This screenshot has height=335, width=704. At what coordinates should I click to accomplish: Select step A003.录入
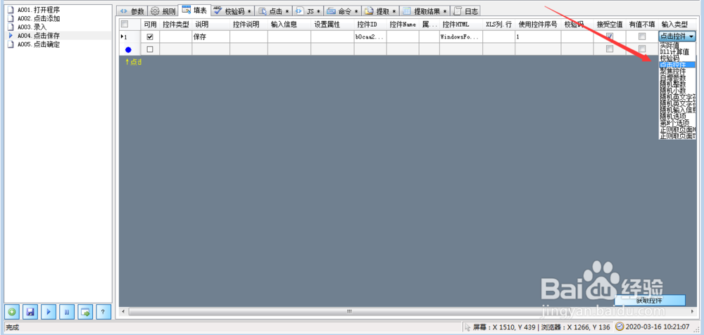(x=32, y=27)
